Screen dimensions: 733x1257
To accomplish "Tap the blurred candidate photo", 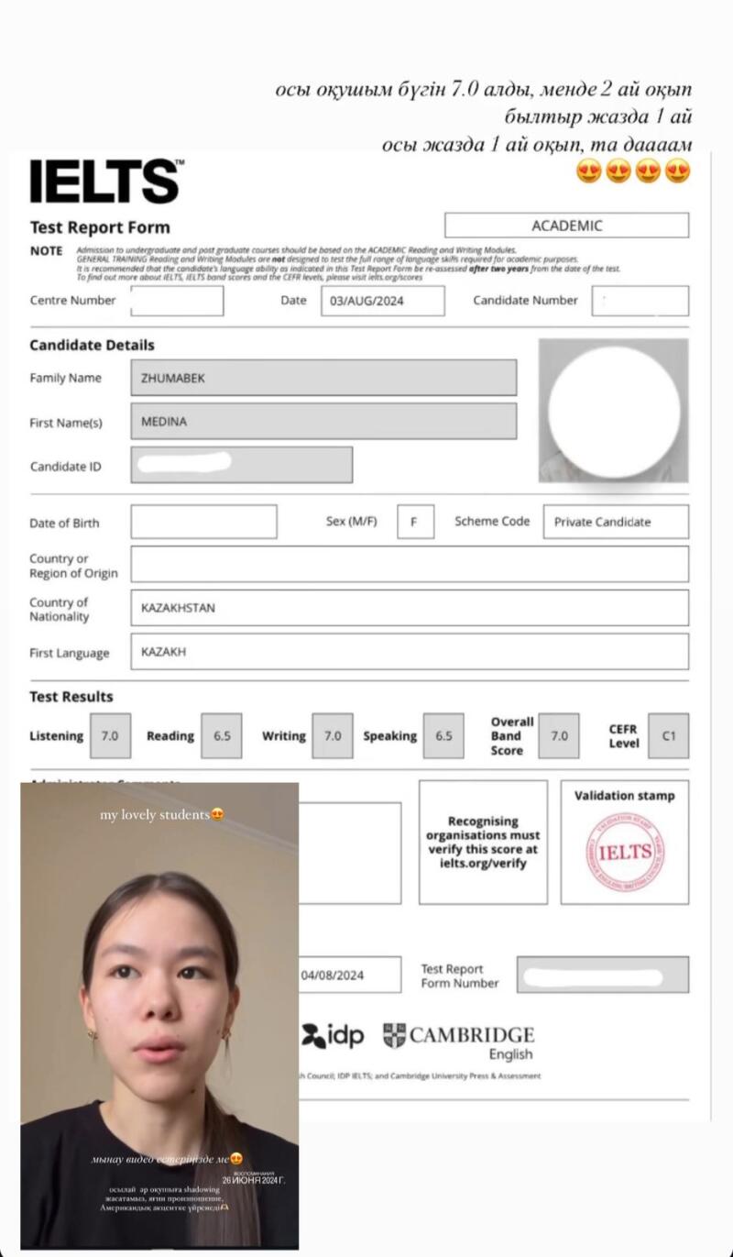I will click(x=613, y=411).
